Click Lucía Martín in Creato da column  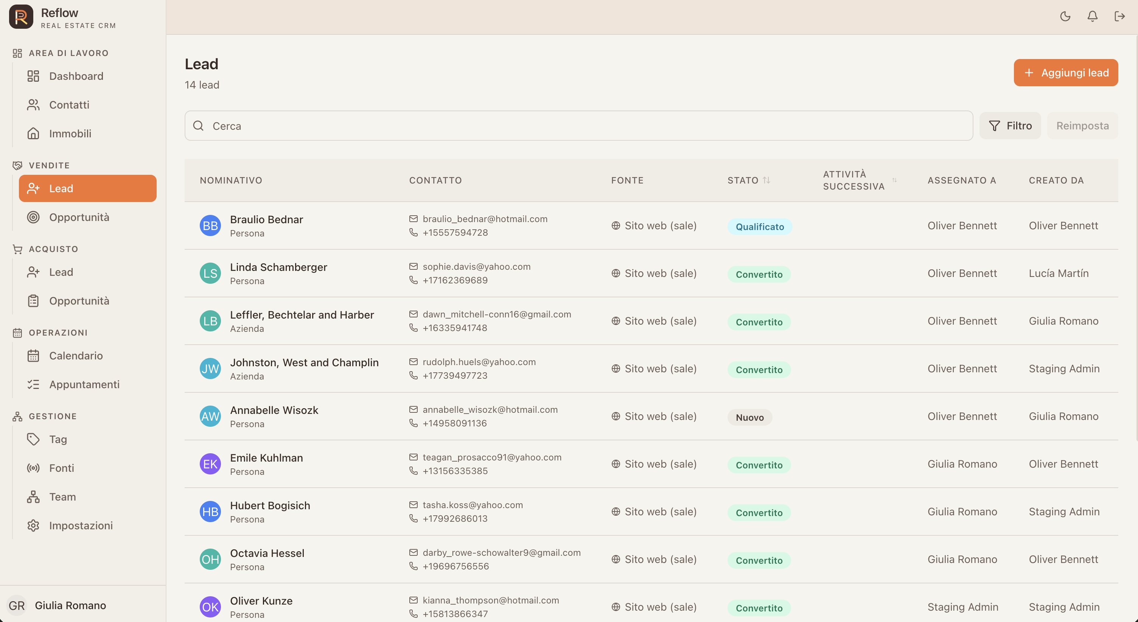pos(1059,274)
